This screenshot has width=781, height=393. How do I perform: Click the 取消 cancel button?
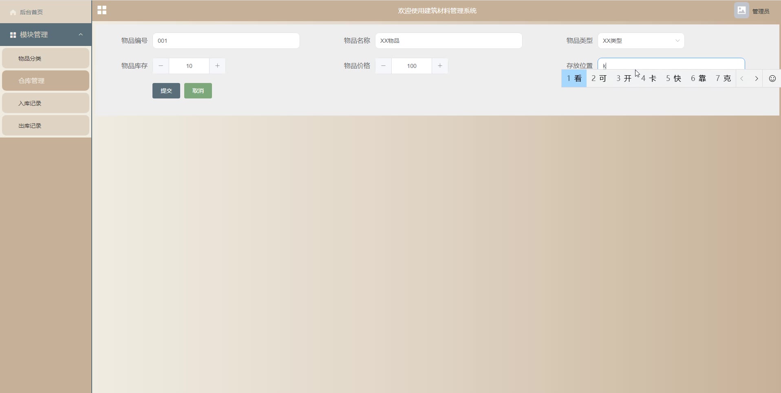pos(198,91)
